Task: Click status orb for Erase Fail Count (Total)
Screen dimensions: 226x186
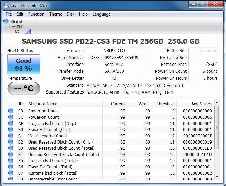Action: point(11,167)
